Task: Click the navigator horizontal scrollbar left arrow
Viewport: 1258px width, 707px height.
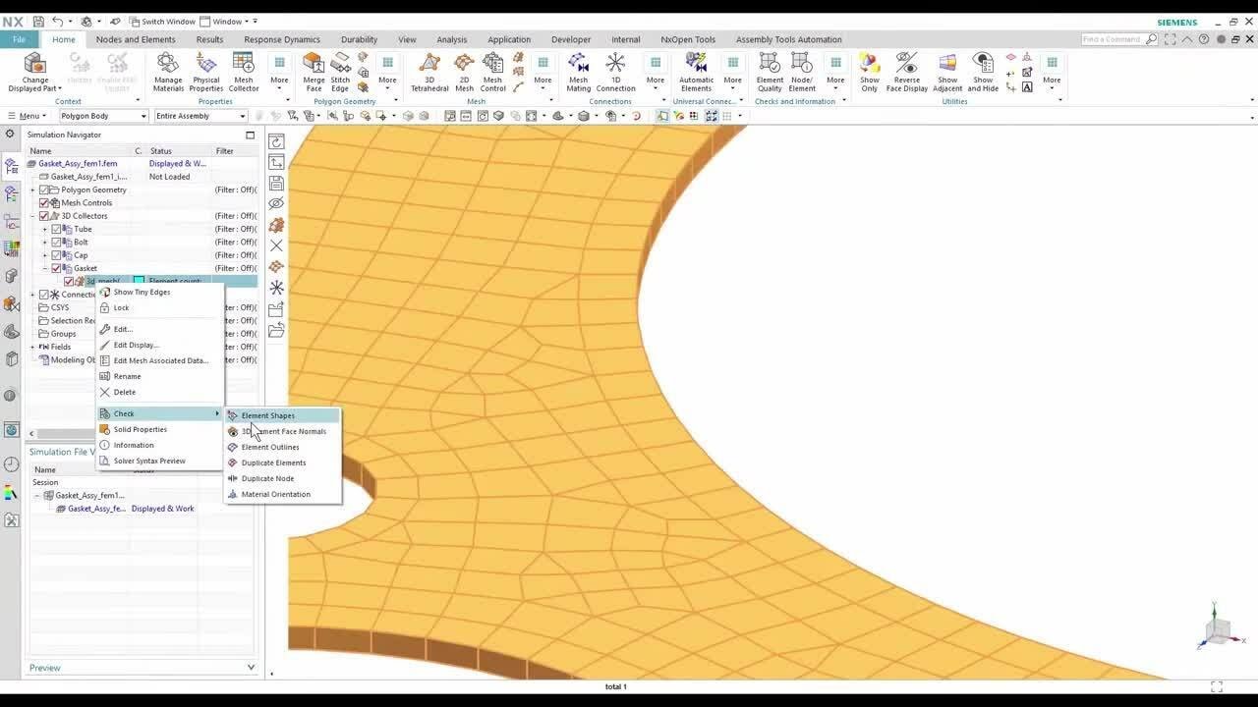Action: point(31,433)
